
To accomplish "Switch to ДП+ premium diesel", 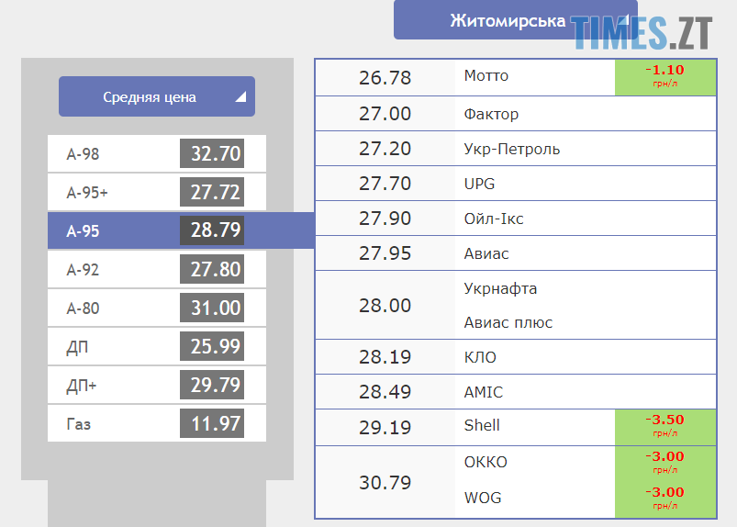I will 156,385.
